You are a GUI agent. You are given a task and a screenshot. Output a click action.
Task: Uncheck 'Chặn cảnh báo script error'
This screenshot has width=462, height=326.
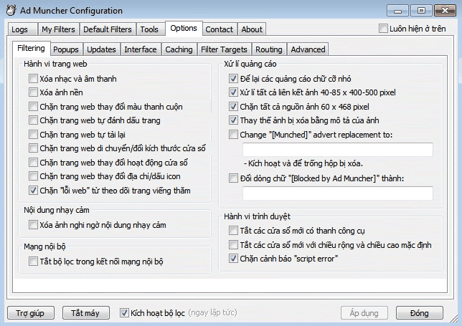click(x=233, y=259)
